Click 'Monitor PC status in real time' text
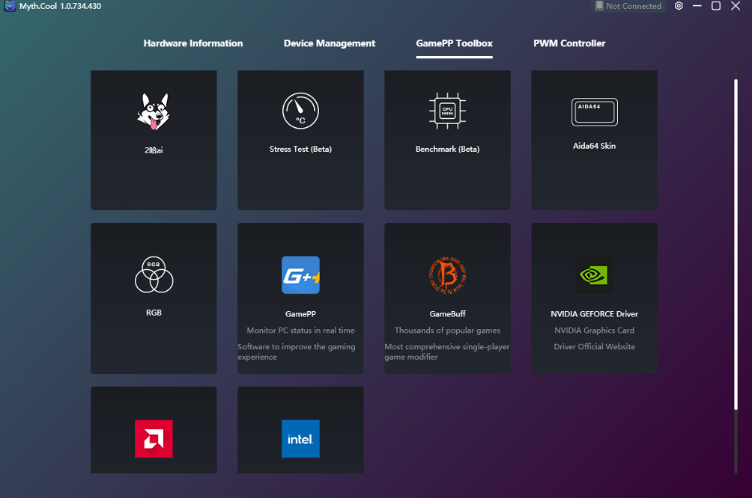Viewport: 752px width, 498px height. click(x=300, y=330)
